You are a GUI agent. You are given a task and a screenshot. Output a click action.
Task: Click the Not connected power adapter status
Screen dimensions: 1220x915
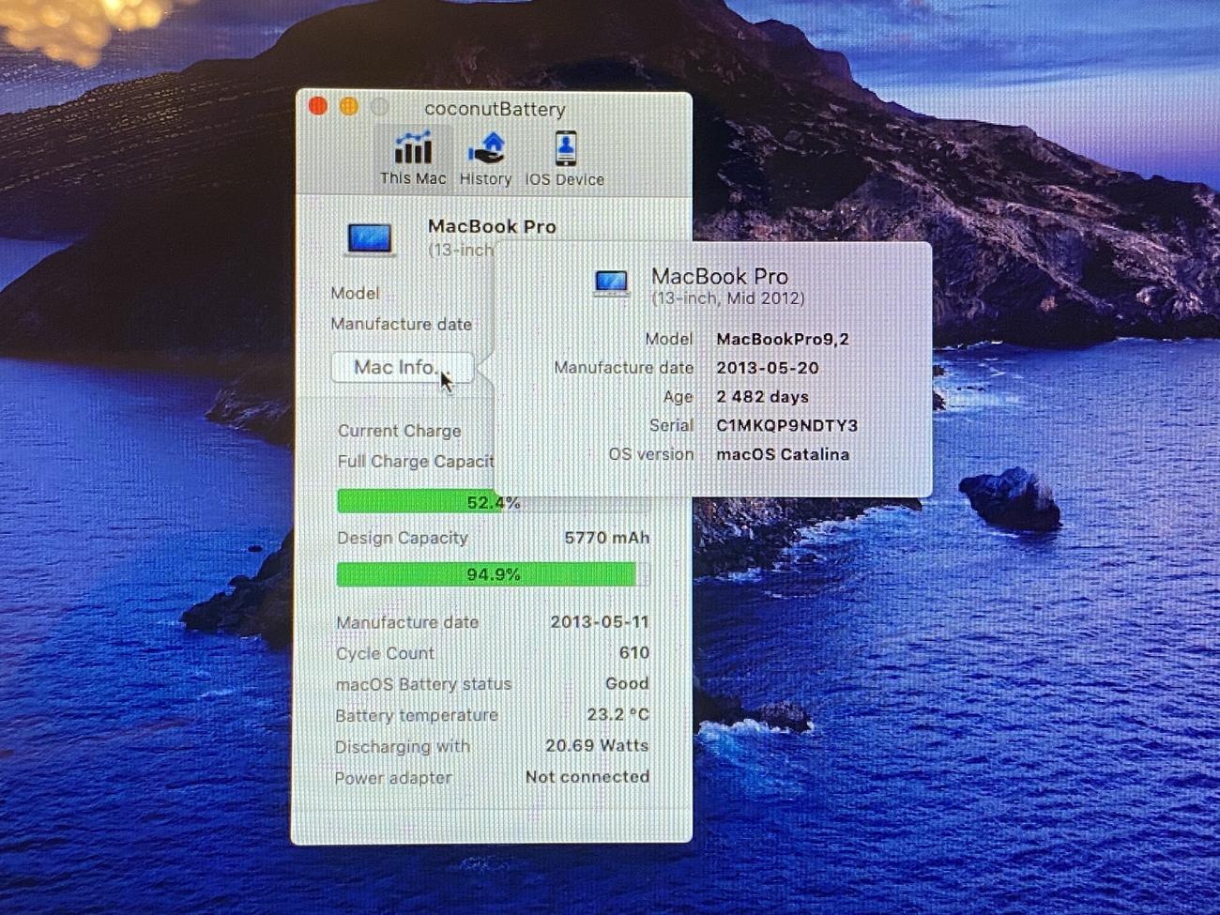click(587, 777)
